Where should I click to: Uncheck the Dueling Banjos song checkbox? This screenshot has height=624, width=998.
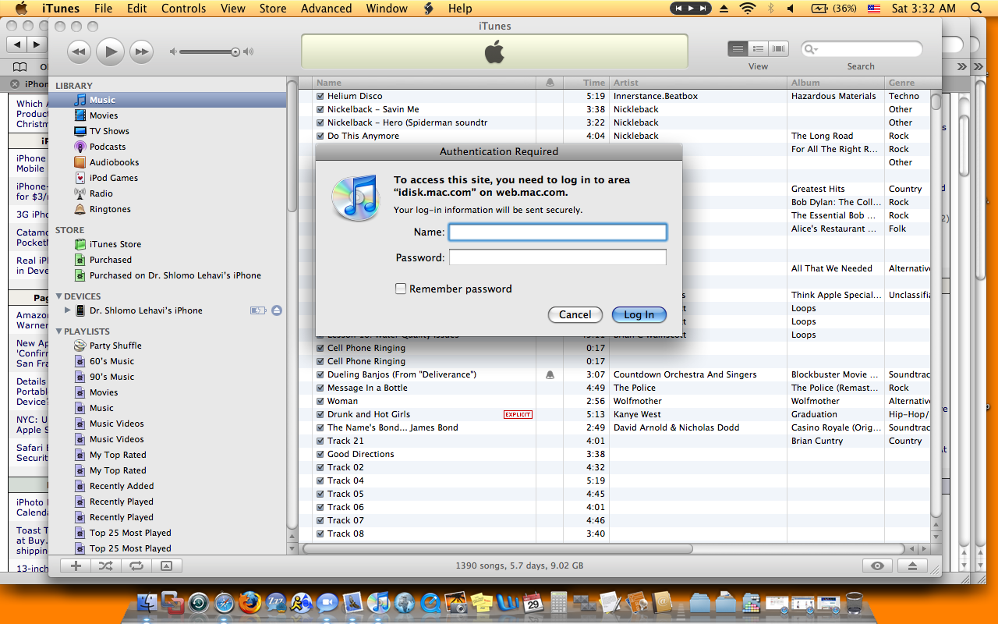320,374
